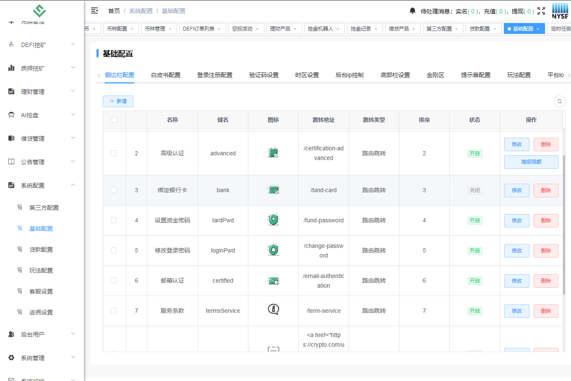Click the notification bell icon

[x=412, y=11]
